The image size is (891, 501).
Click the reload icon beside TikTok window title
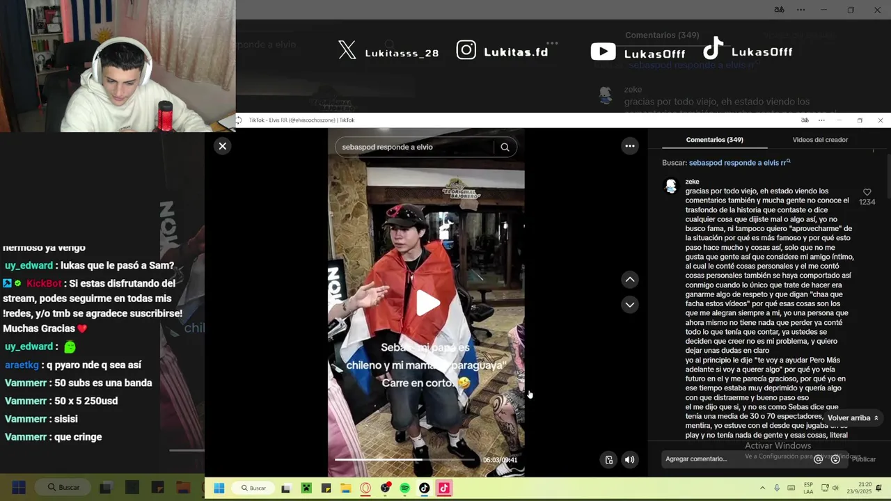pos(239,120)
